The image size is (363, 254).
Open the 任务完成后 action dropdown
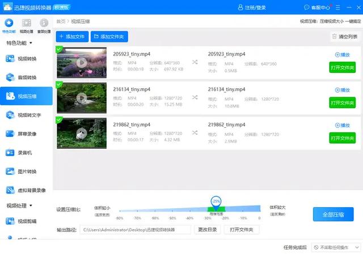[336, 248]
